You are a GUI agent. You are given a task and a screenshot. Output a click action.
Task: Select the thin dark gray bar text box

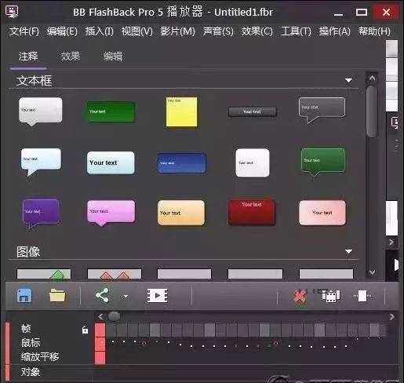coord(253,112)
